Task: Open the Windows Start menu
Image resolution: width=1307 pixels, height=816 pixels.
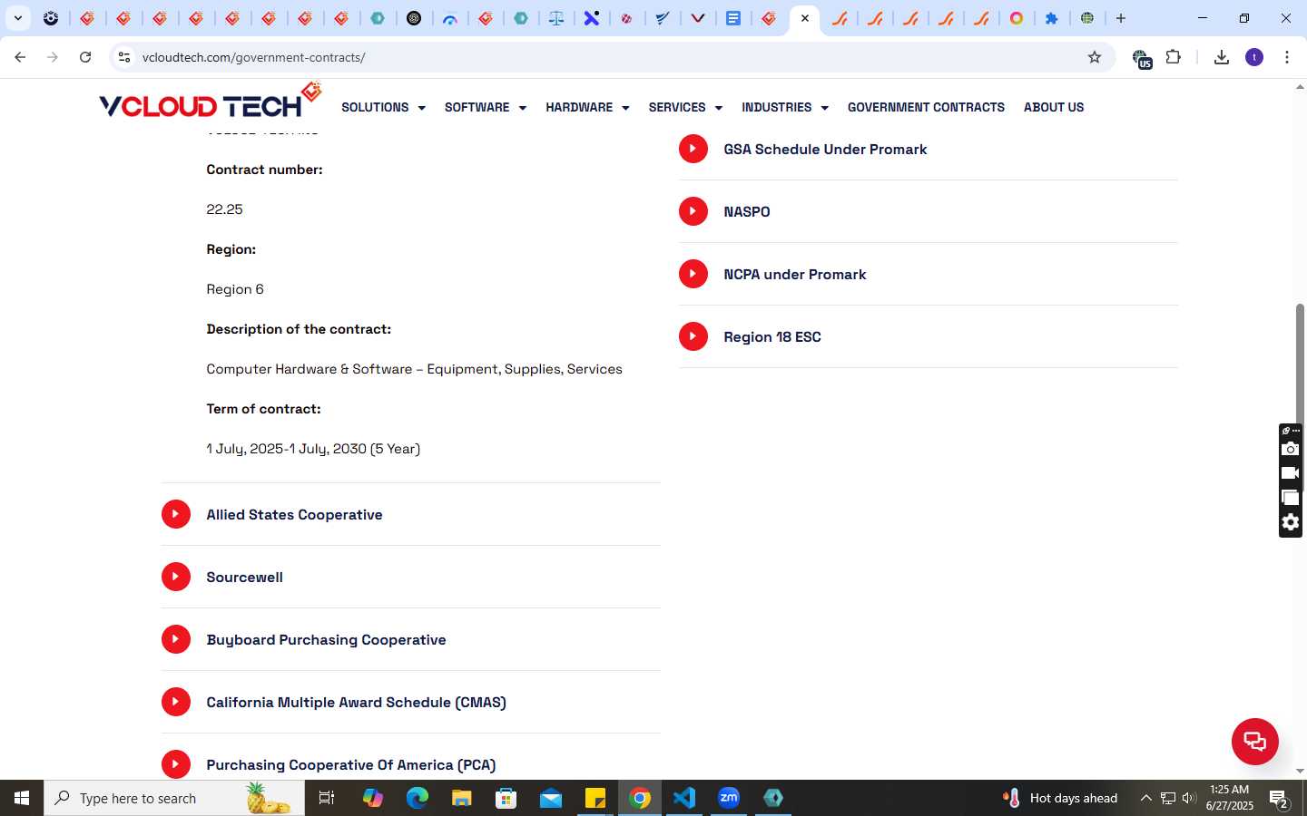Action: click(22, 798)
